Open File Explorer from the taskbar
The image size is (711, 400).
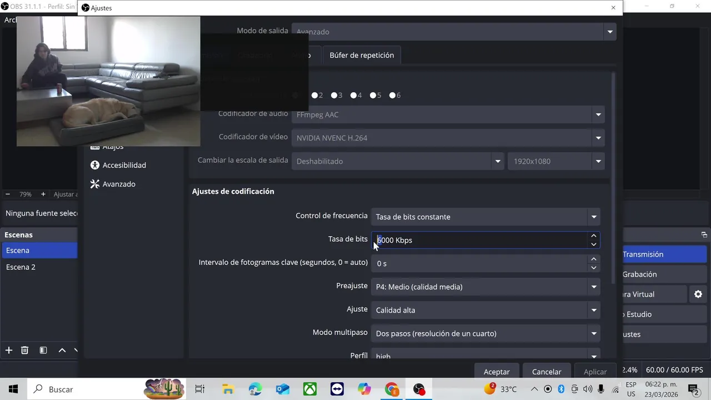(x=228, y=389)
